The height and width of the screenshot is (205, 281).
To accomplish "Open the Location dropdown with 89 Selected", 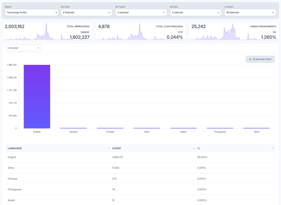I will pos(250,13).
